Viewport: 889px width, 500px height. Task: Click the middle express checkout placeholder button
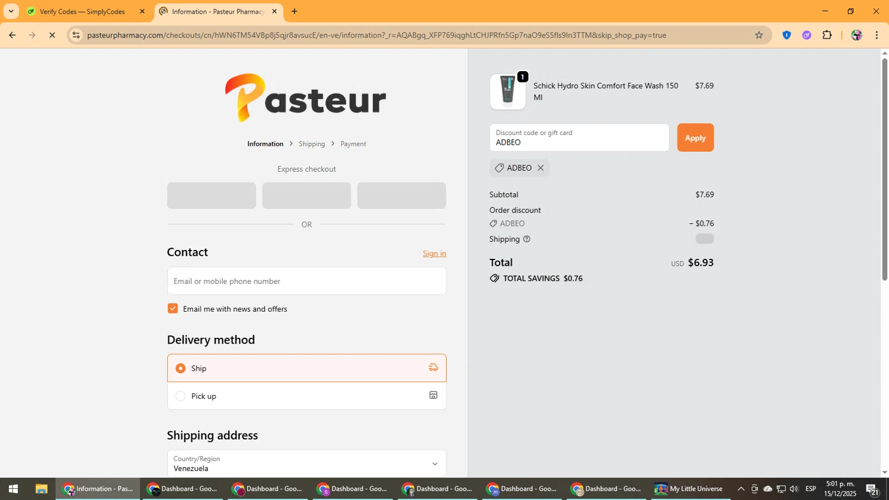click(x=306, y=195)
